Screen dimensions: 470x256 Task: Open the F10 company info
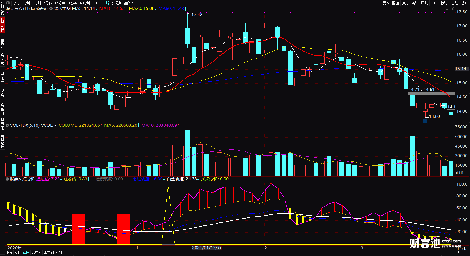pyautogui.click(x=434, y=3)
